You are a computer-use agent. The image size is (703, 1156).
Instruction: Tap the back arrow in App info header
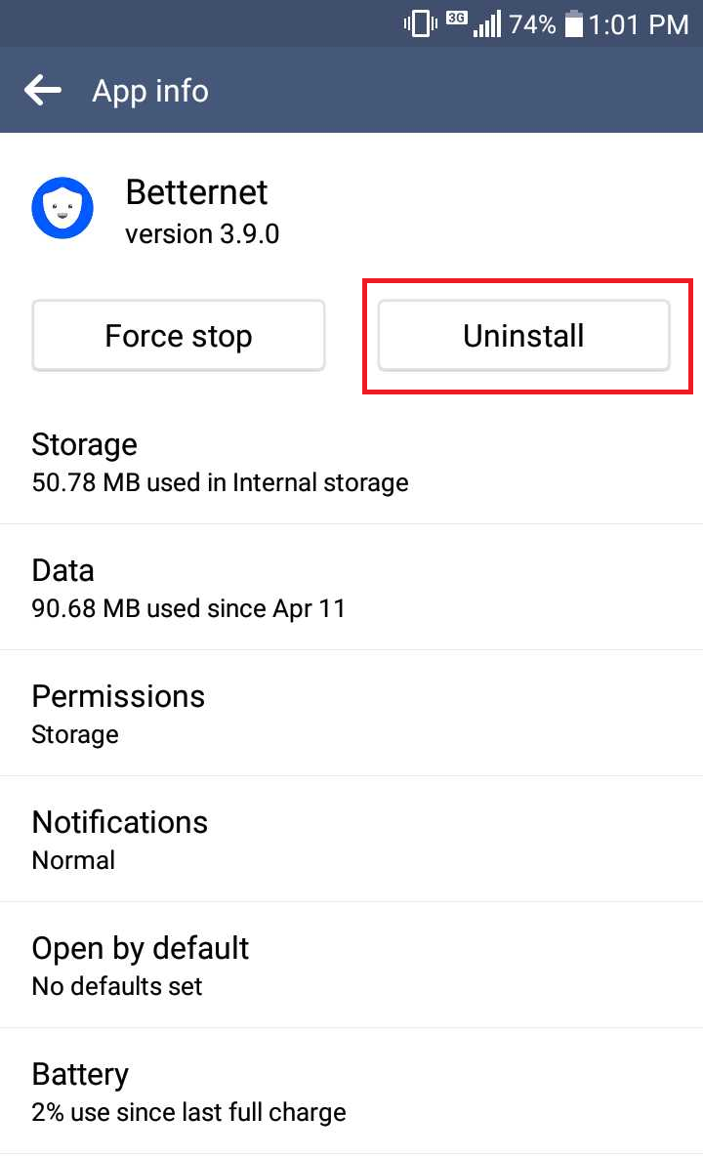point(43,91)
